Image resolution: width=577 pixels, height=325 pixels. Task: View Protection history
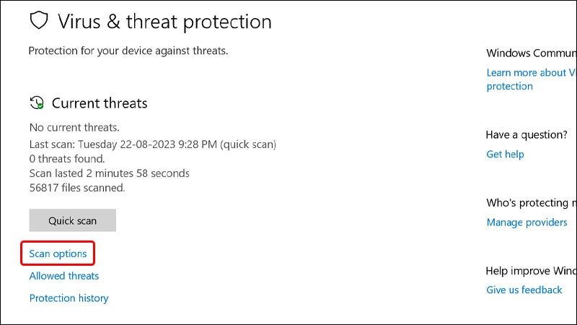tap(69, 298)
